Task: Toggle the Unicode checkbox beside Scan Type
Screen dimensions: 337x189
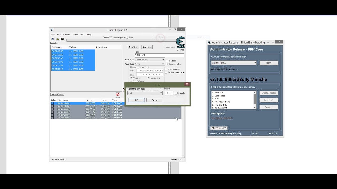Action: tap(167, 61)
